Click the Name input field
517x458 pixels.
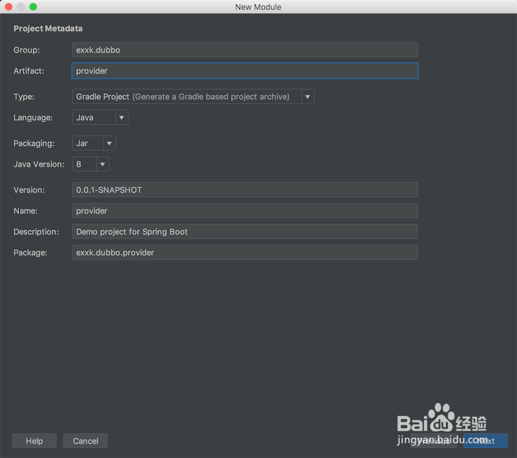pyautogui.click(x=244, y=211)
